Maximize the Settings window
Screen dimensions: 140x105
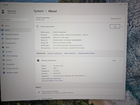(x=120, y=4)
